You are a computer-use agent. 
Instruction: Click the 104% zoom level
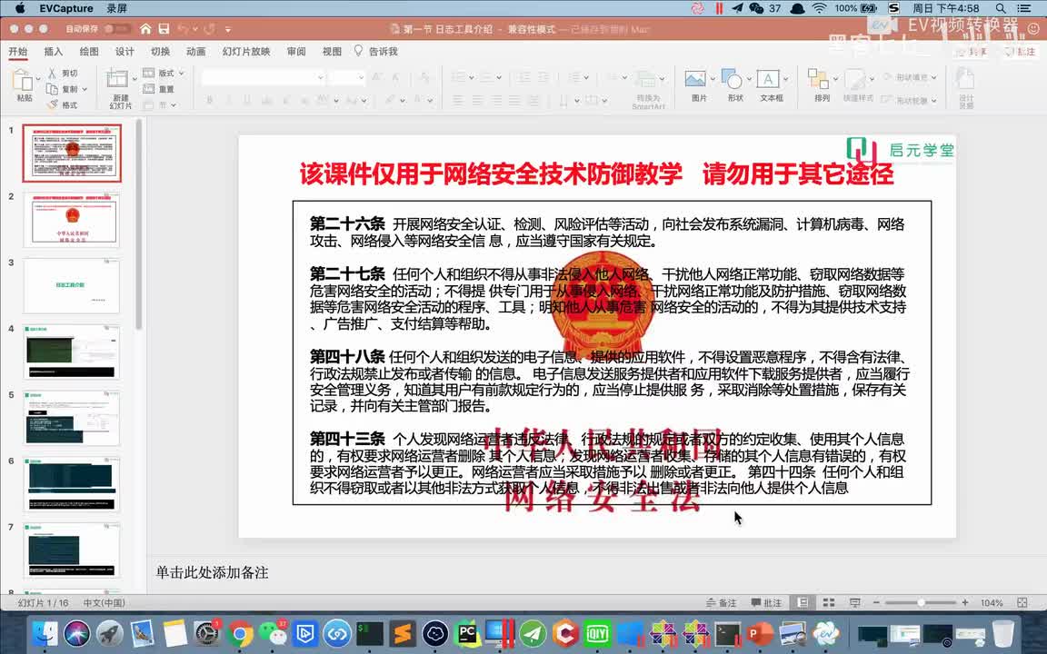(x=992, y=602)
